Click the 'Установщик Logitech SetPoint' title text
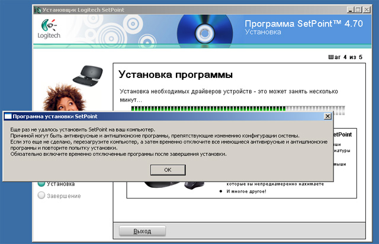Screen dimensions: 379x244 [83, 10]
